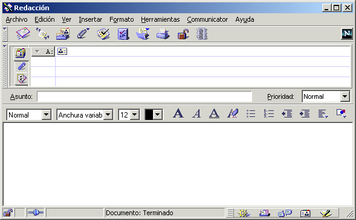
Task: Close the Redacción window
Action: (x=348, y=8)
